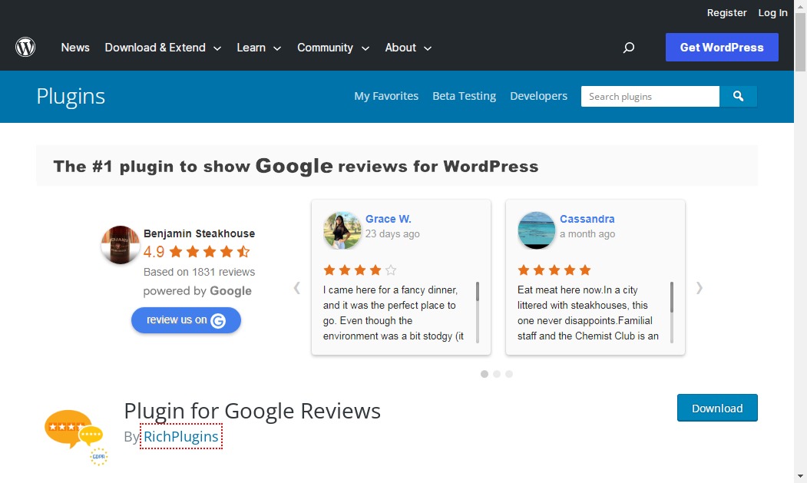Open the RichPlugins author link

point(180,436)
